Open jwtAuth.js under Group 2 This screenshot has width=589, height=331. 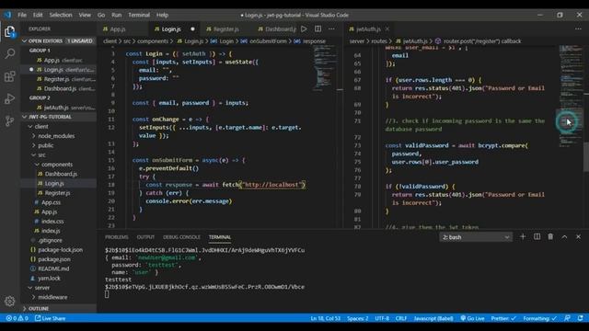coord(58,108)
